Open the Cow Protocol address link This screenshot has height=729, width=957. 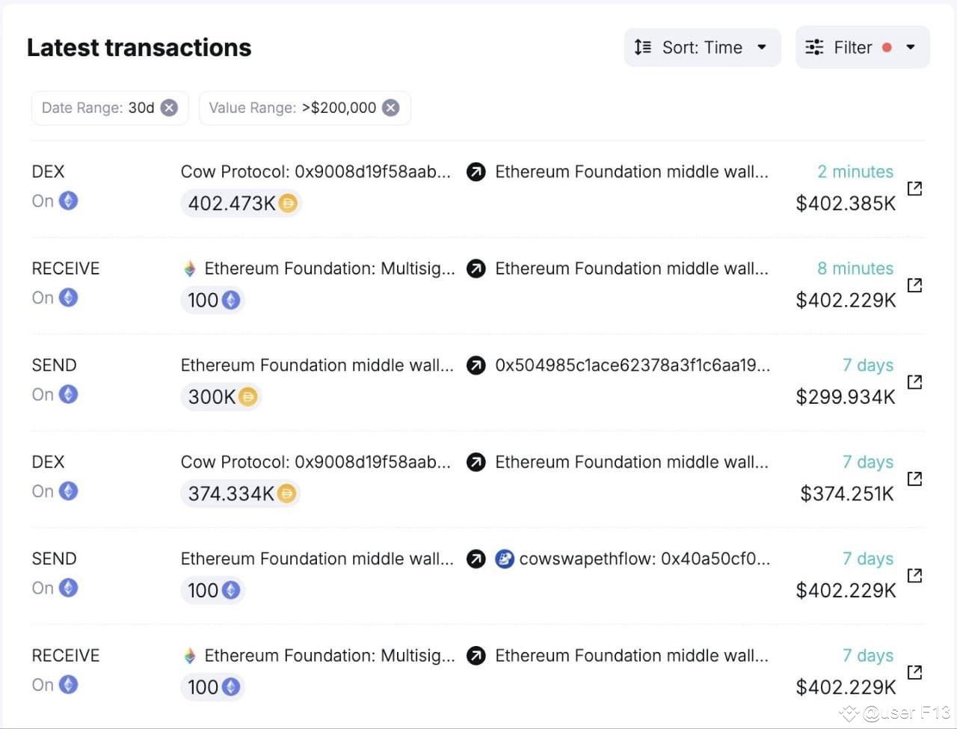(x=316, y=171)
